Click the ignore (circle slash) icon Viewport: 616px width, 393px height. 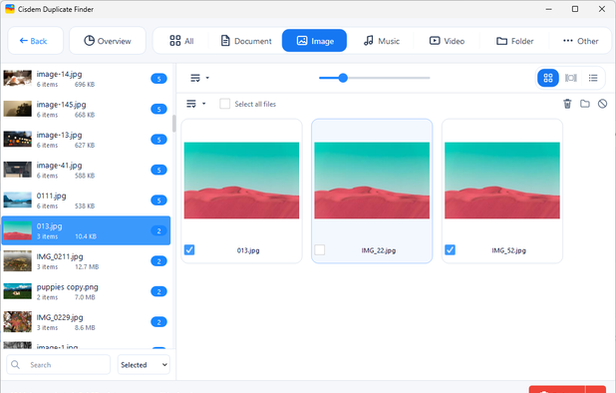tap(602, 104)
